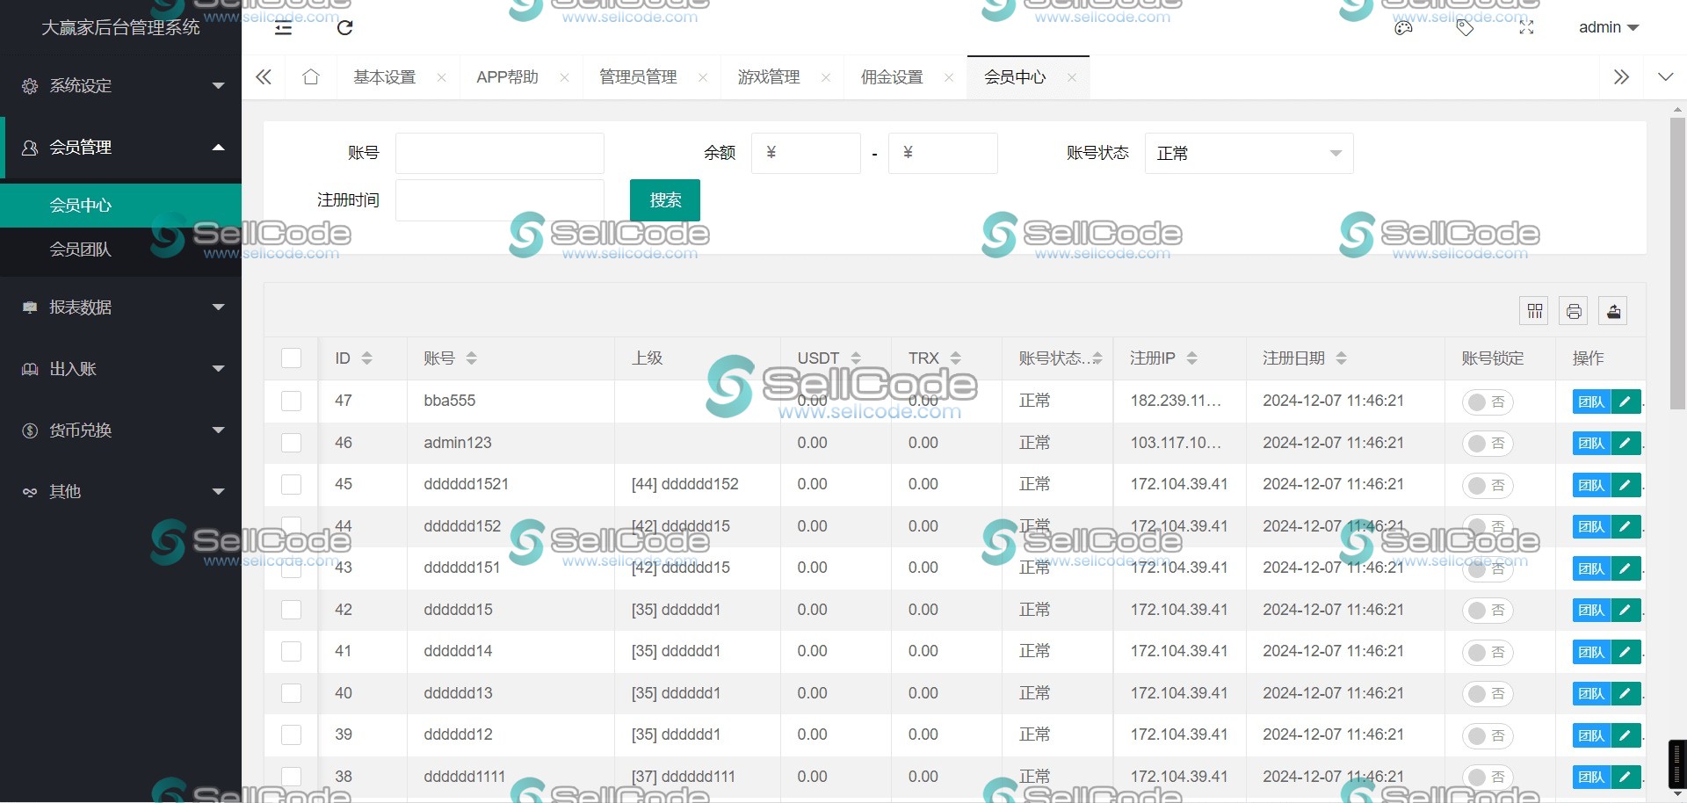Click the tag icon in the top toolbar
This screenshot has width=1687, height=803.
[1465, 27]
